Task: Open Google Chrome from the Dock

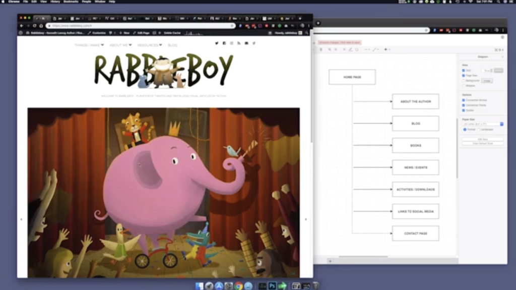Action: [x=238, y=286]
